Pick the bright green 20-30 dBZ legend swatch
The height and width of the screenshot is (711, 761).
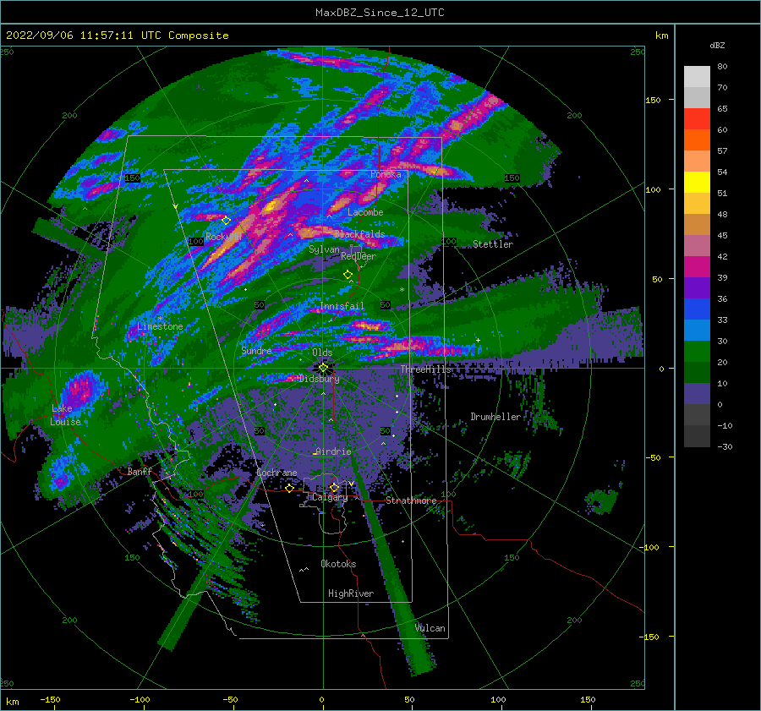coord(697,352)
